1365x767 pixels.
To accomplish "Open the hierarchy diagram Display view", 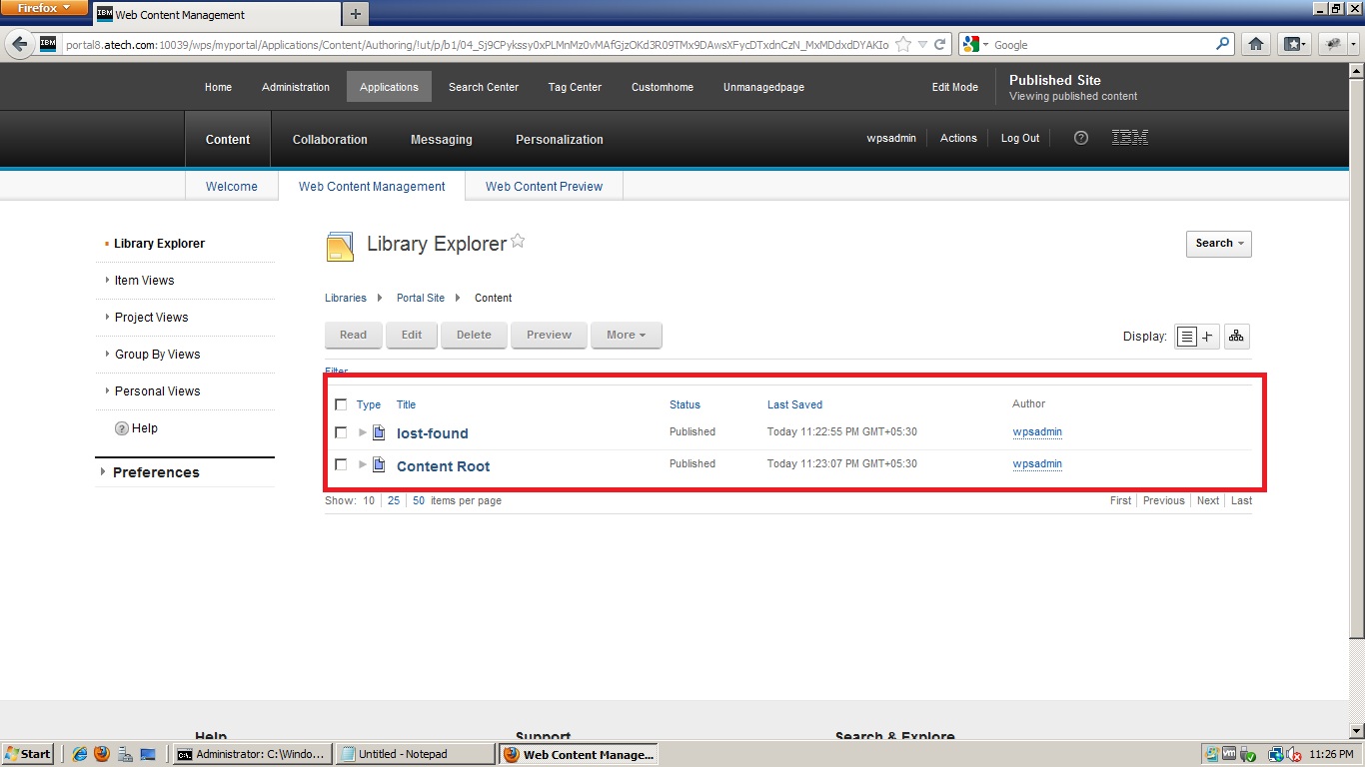I will click(x=1236, y=337).
